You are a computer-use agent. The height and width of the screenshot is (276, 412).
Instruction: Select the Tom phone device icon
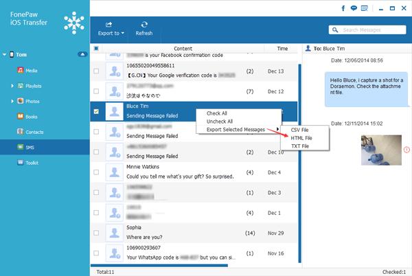(12, 54)
